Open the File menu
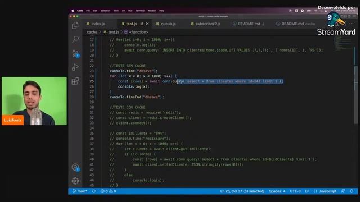This screenshot has height=202, width=360. tap(88, 11)
